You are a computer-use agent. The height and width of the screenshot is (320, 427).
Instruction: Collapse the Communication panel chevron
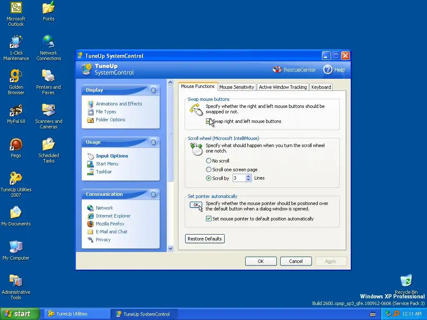(x=153, y=194)
